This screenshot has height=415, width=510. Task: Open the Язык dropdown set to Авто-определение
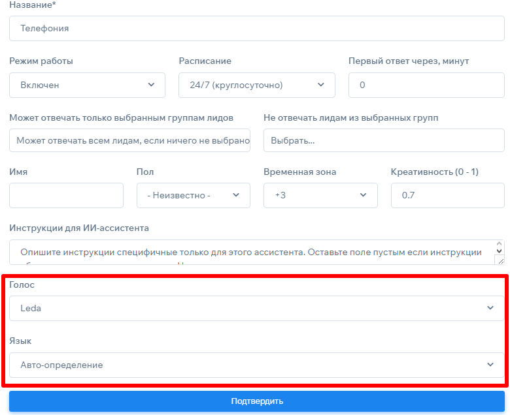(x=256, y=365)
